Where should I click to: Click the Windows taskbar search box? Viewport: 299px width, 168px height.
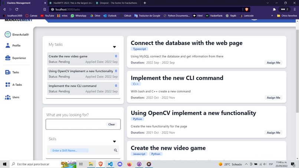click(x=43, y=164)
